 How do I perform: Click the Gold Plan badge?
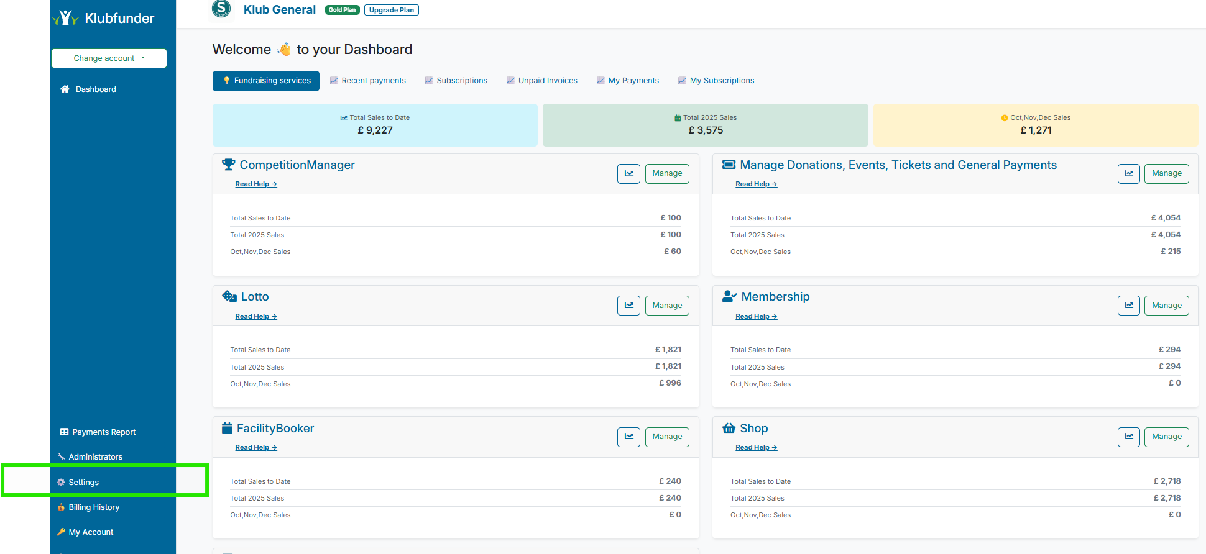click(343, 10)
